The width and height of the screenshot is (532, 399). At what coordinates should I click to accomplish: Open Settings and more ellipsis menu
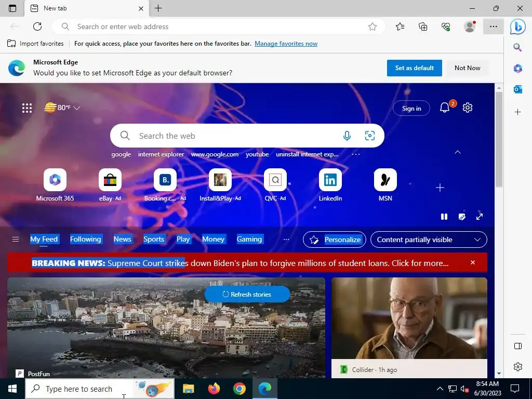(x=494, y=26)
